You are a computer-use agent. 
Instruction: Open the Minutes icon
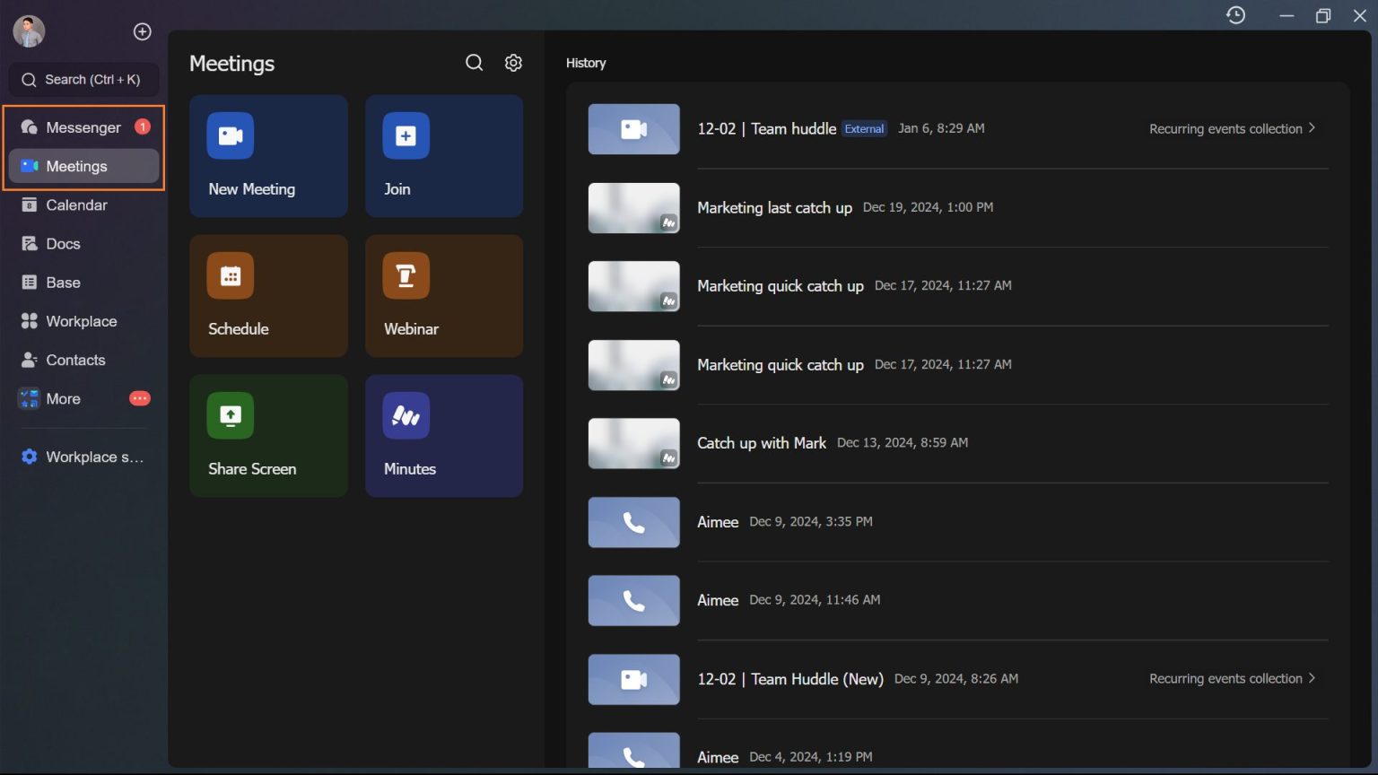pos(406,415)
